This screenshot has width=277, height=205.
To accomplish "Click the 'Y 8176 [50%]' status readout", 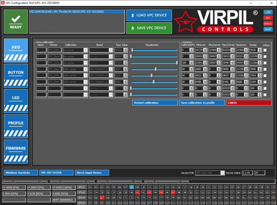I will [x=39, y=194].
